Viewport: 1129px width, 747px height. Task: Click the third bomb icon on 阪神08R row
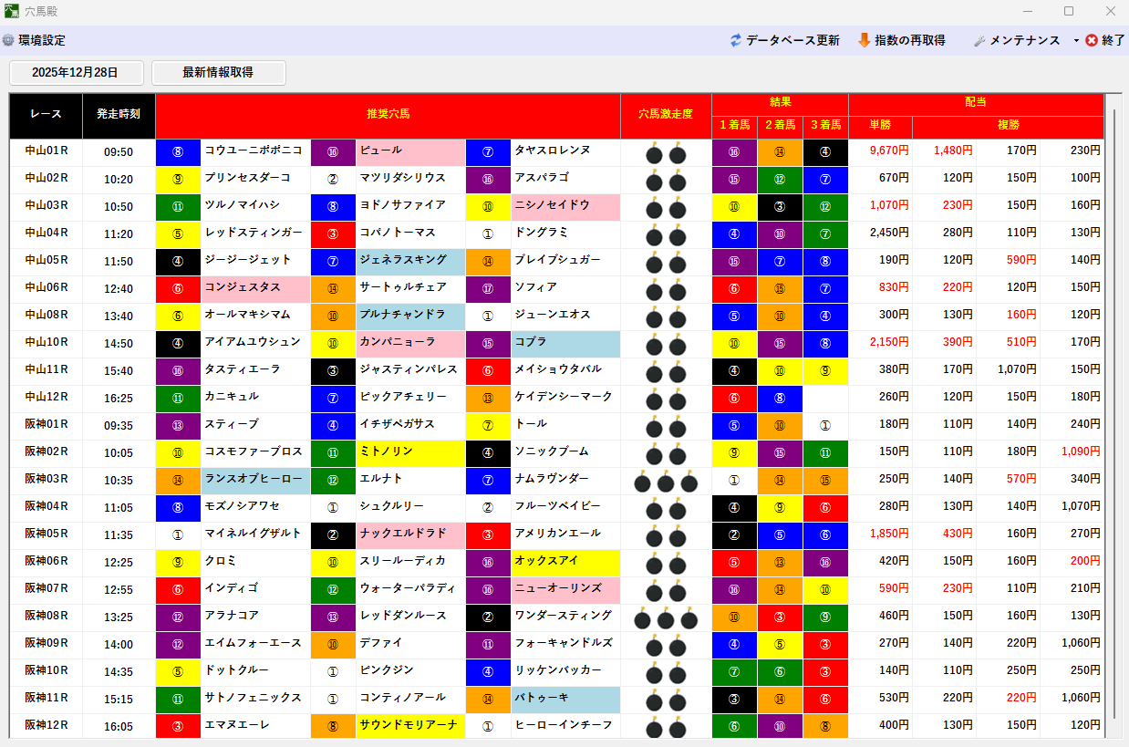point(689,617)
